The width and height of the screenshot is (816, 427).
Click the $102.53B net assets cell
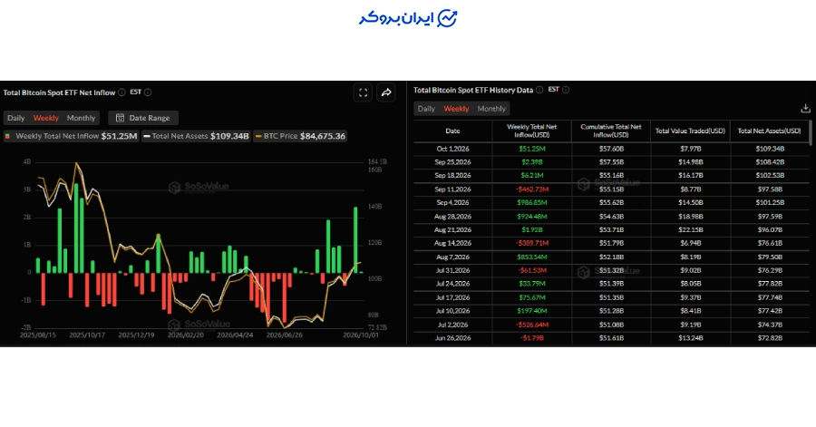770,176
